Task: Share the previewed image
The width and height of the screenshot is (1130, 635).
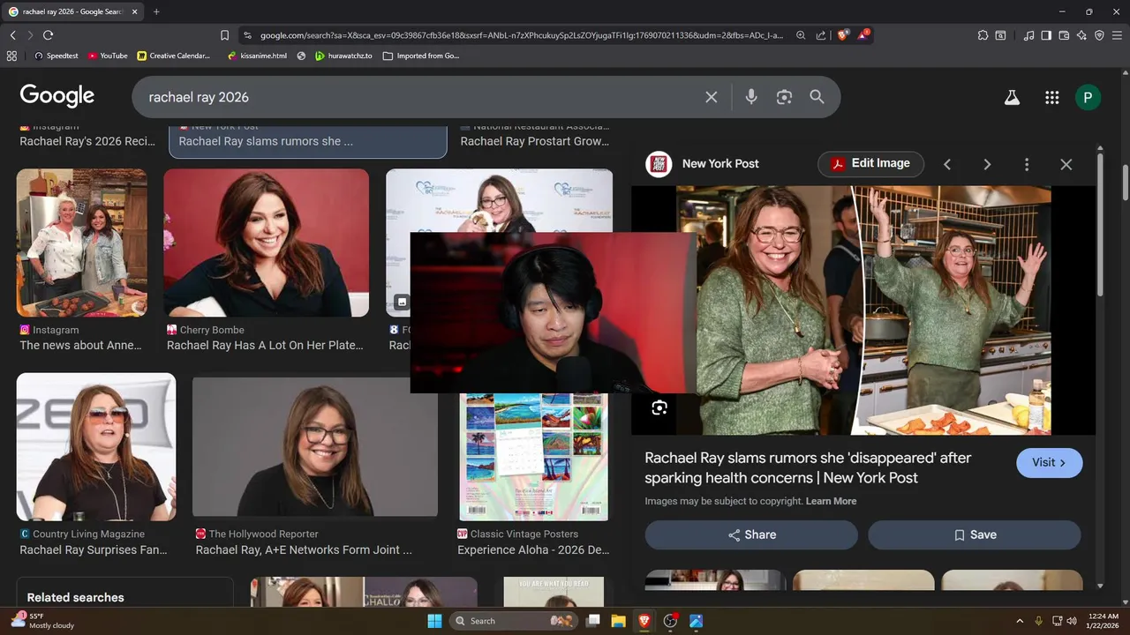Action: 751,535
